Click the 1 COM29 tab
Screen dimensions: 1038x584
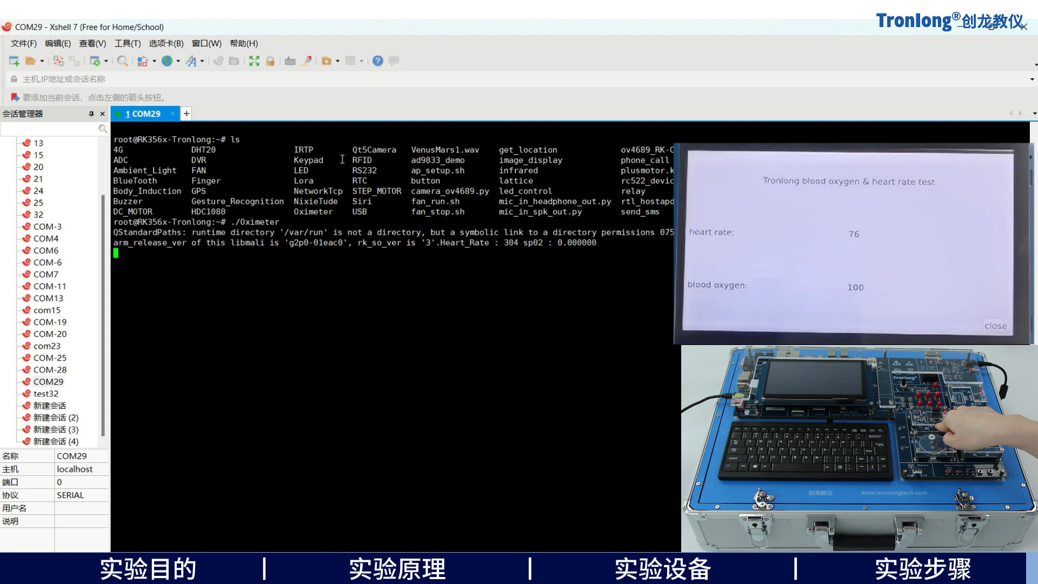pos(142,114)
